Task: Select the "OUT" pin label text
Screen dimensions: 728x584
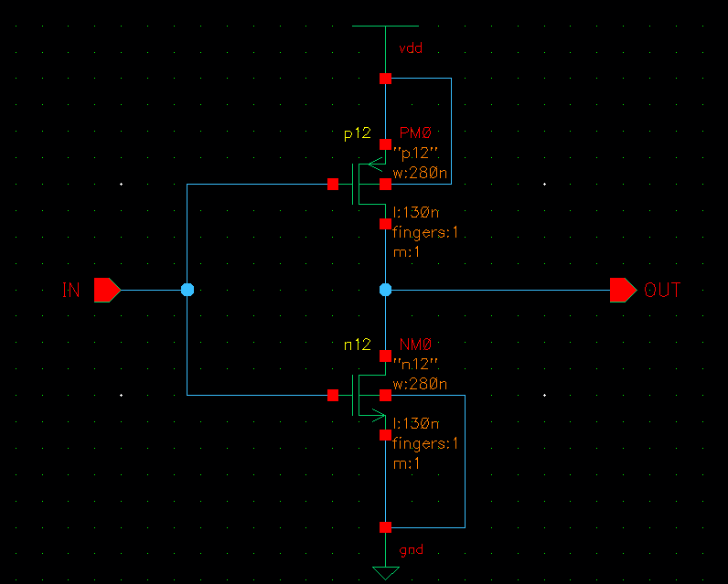Action: point(662,291)
